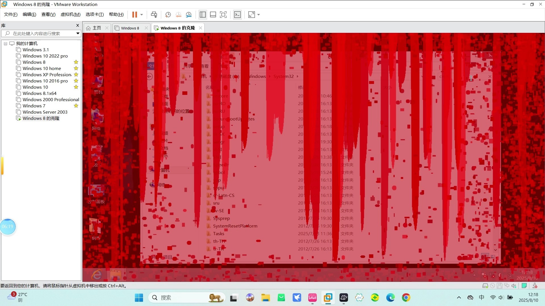Open Task View on the host taskbar
Image resolution: width=545 pixels, height=306 pixels.
[x=233, y=298]
